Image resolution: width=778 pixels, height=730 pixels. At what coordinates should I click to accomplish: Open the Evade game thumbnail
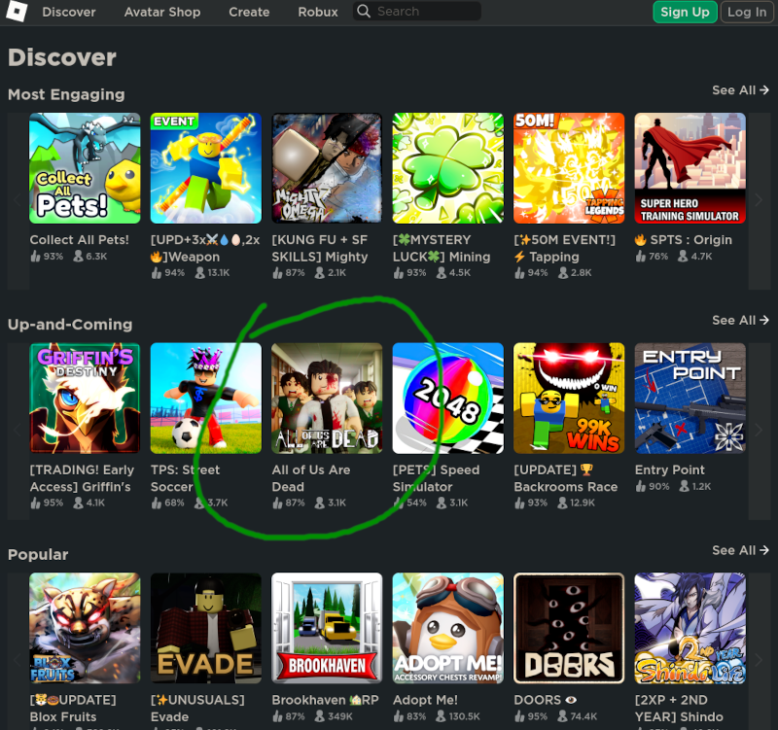click(206, 628)
